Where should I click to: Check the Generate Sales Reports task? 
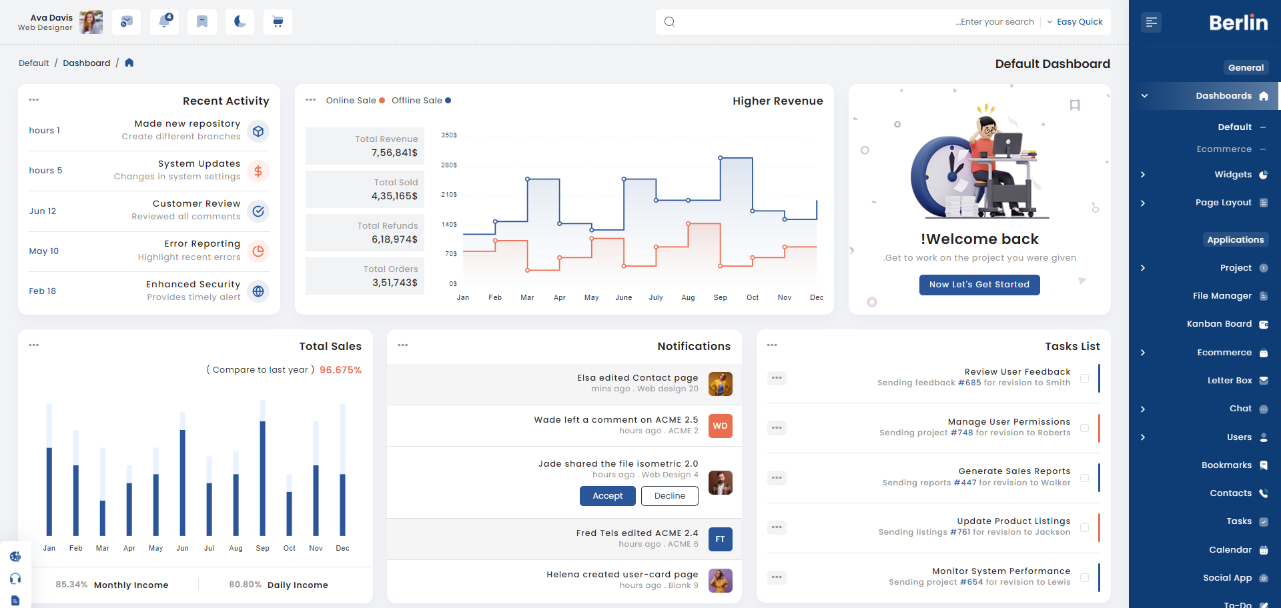(x=1084, y=478)
